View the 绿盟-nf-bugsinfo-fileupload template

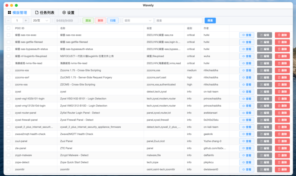point(247,56)
